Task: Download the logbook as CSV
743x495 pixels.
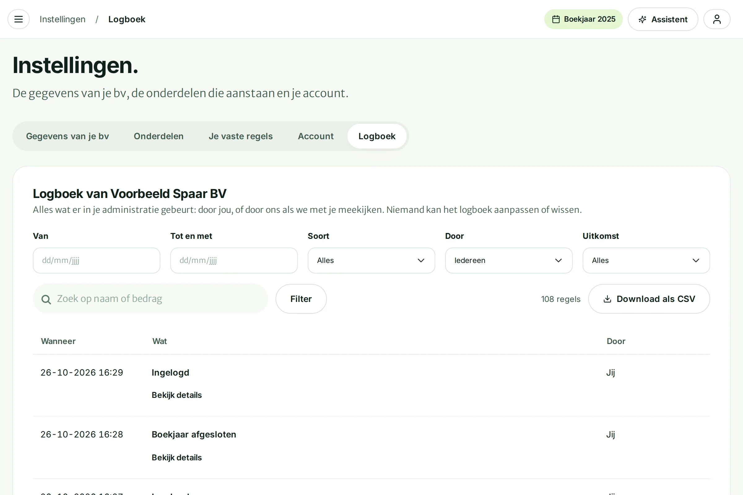Action: click(x=649, y=299)
